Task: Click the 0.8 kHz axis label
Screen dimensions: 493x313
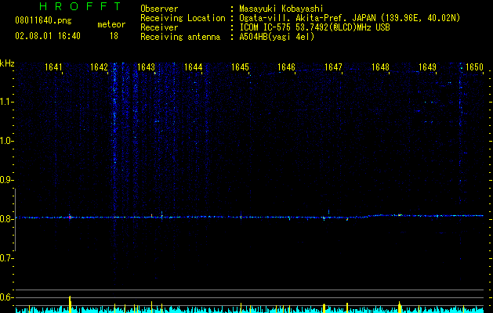Action: pos(6,219)
